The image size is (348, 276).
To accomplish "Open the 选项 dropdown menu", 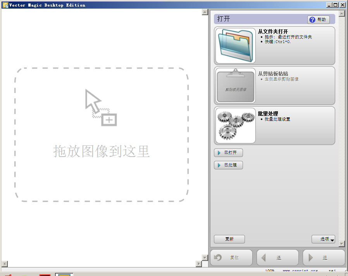I will pyautogui.click(x=323, y=239).
